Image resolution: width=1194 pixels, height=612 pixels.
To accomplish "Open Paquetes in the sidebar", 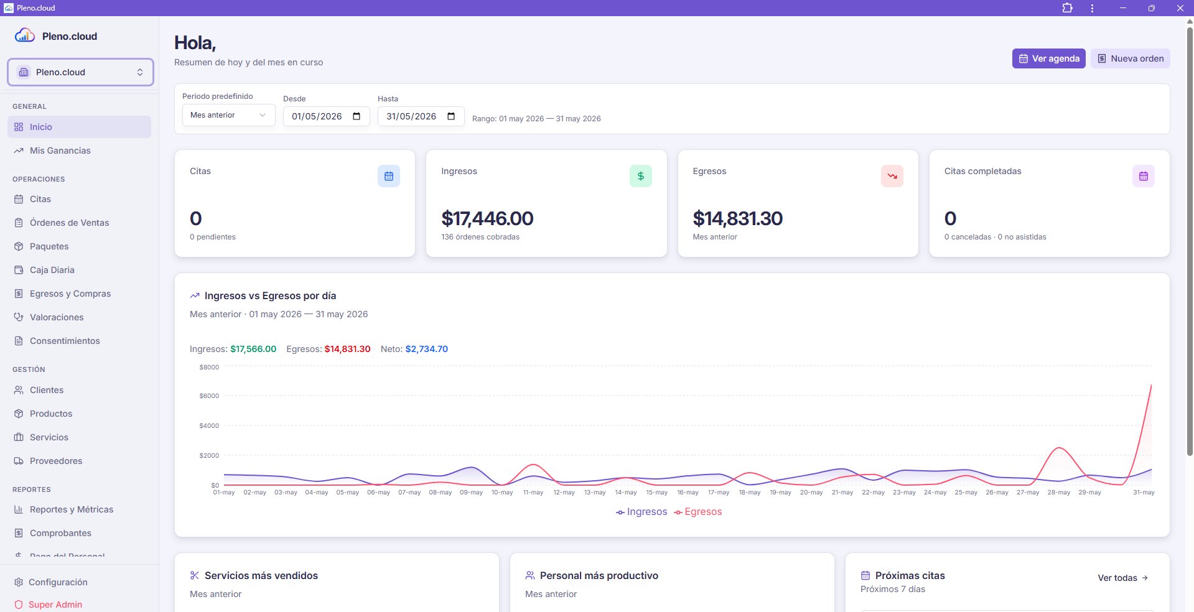I will (79, 246).
